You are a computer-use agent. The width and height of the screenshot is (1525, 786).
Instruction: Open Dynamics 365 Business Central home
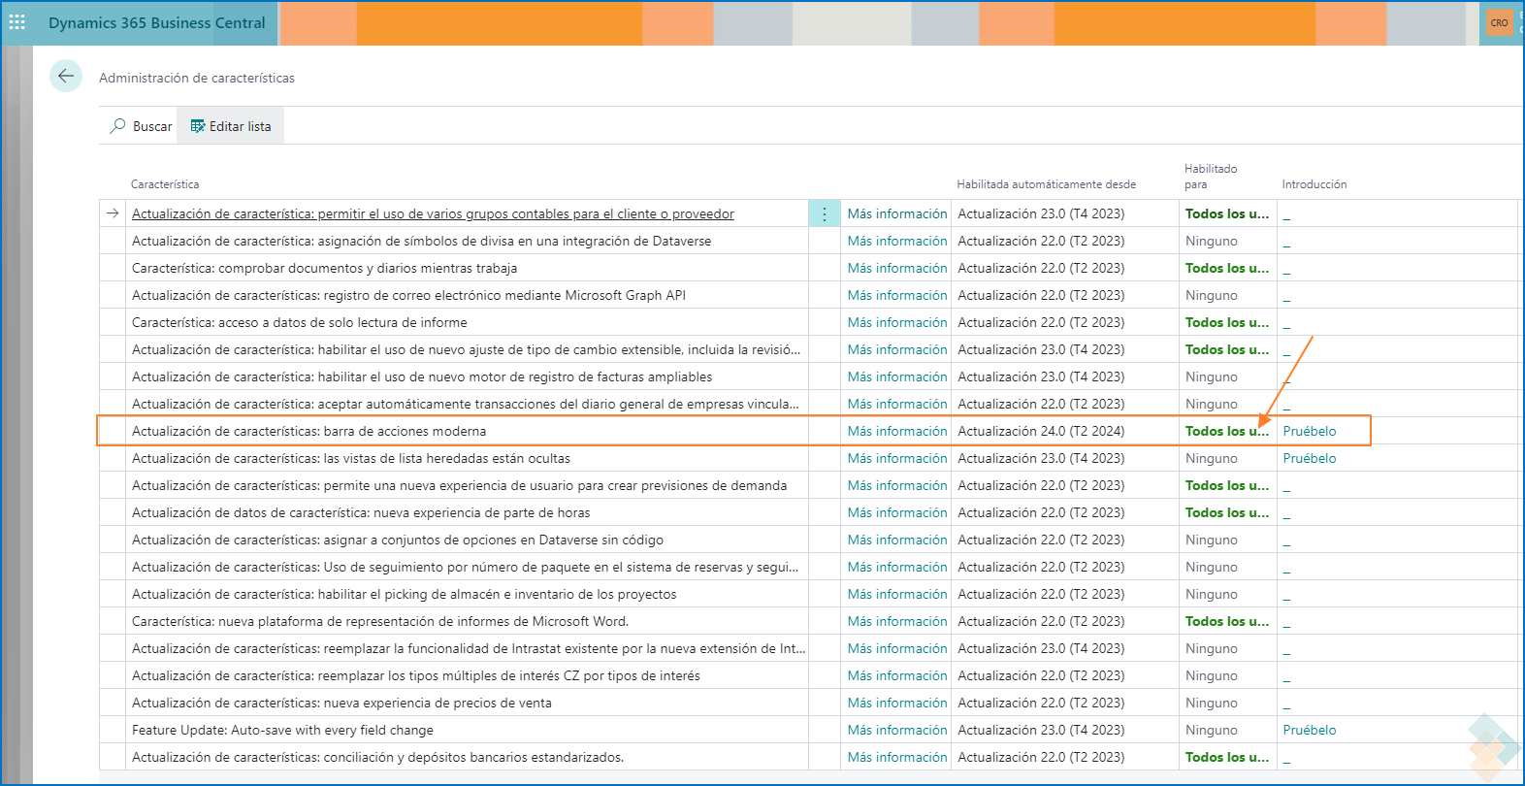click(157, 22)
